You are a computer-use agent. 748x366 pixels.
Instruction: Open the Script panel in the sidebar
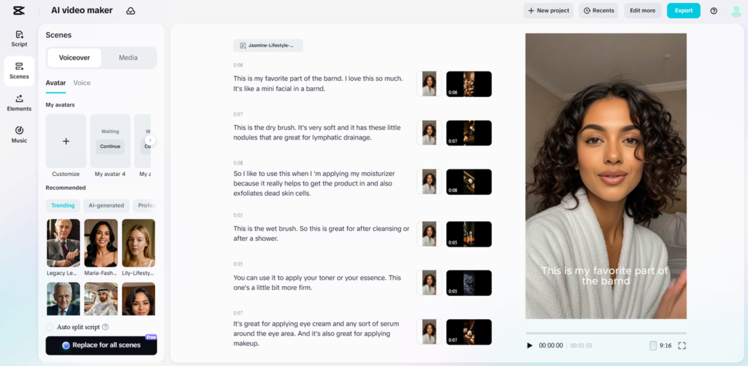click(19, 38)
